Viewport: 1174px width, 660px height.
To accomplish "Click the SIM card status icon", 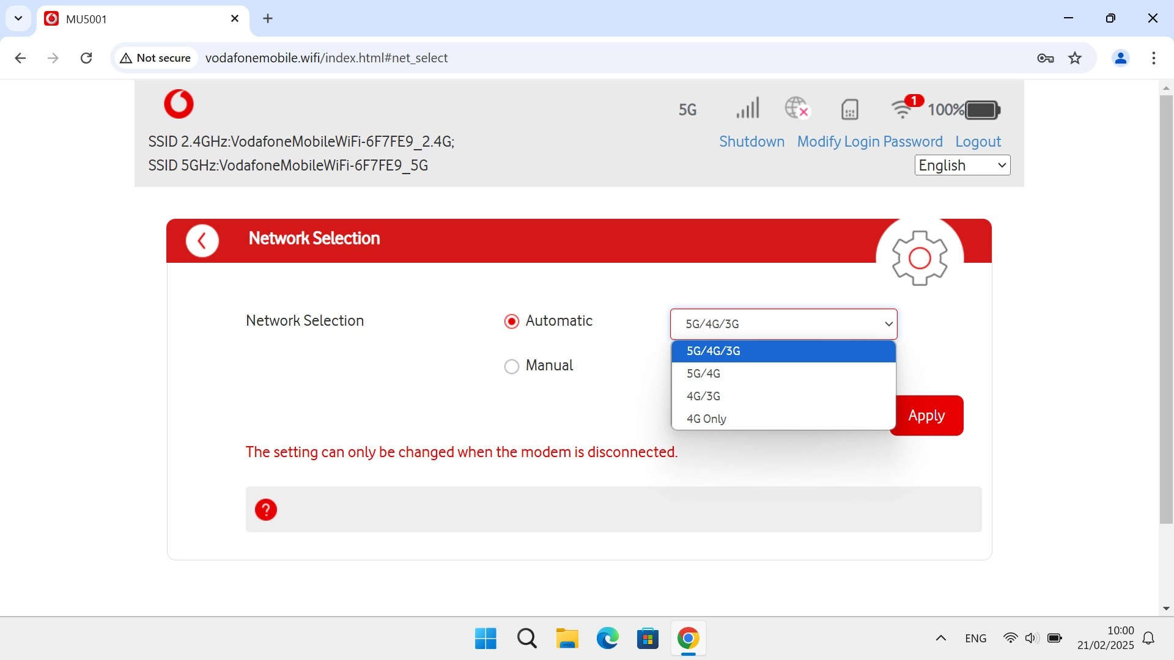I will point(849,109).
